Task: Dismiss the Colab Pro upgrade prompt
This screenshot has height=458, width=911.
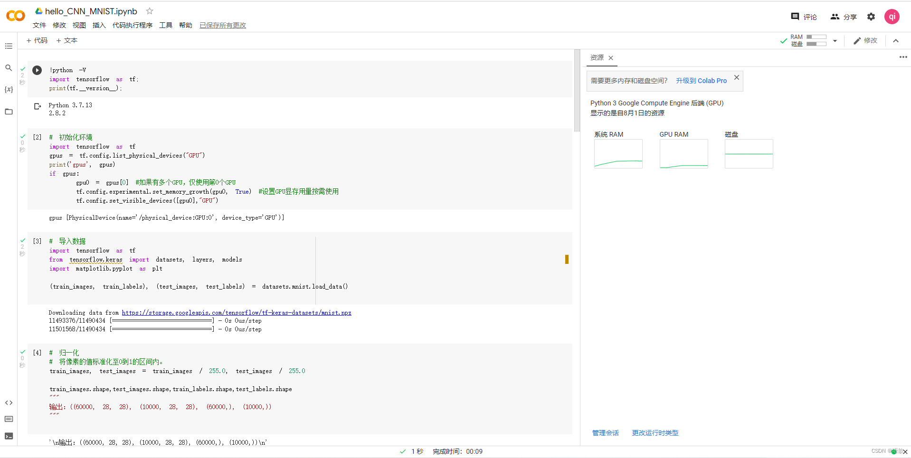Action: coord(737,77)
